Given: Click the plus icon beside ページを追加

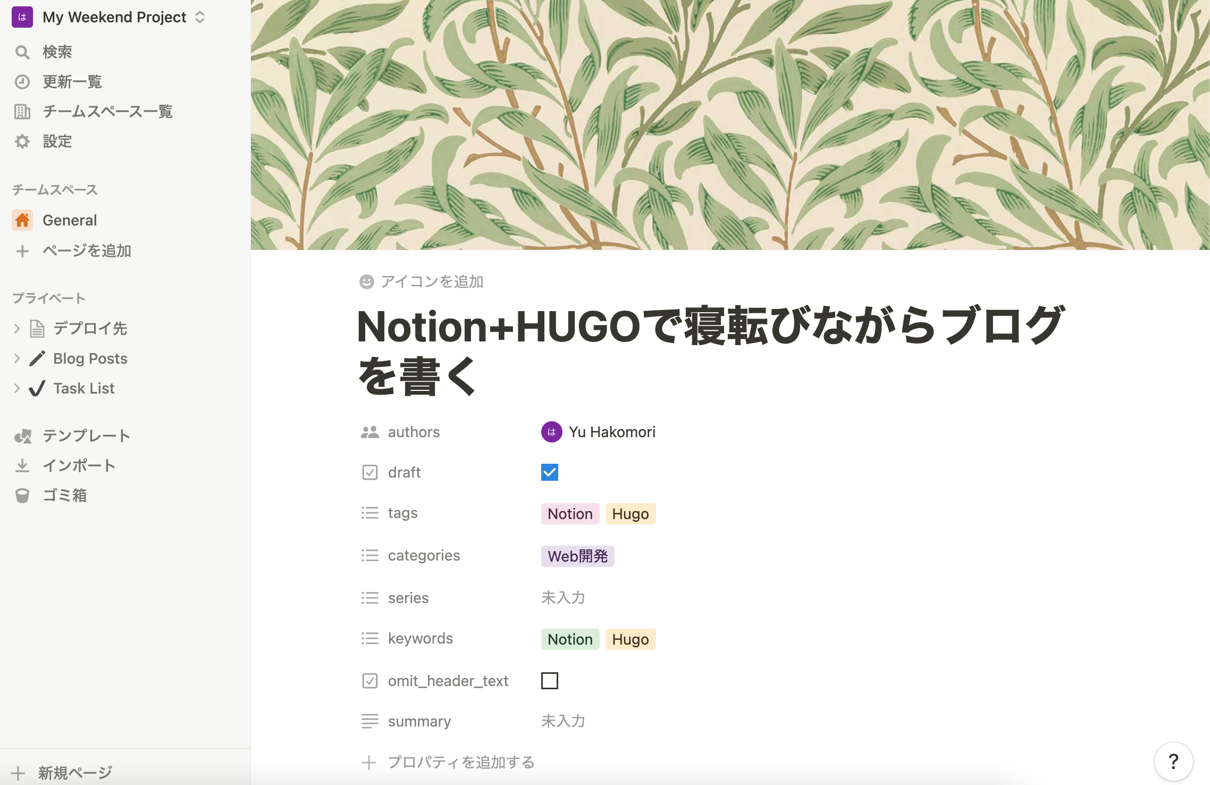Looking at the screenshot, I should click(x=22, y=251).
